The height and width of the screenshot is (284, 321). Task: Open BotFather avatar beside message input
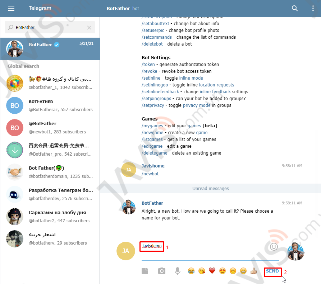point(295,251)
